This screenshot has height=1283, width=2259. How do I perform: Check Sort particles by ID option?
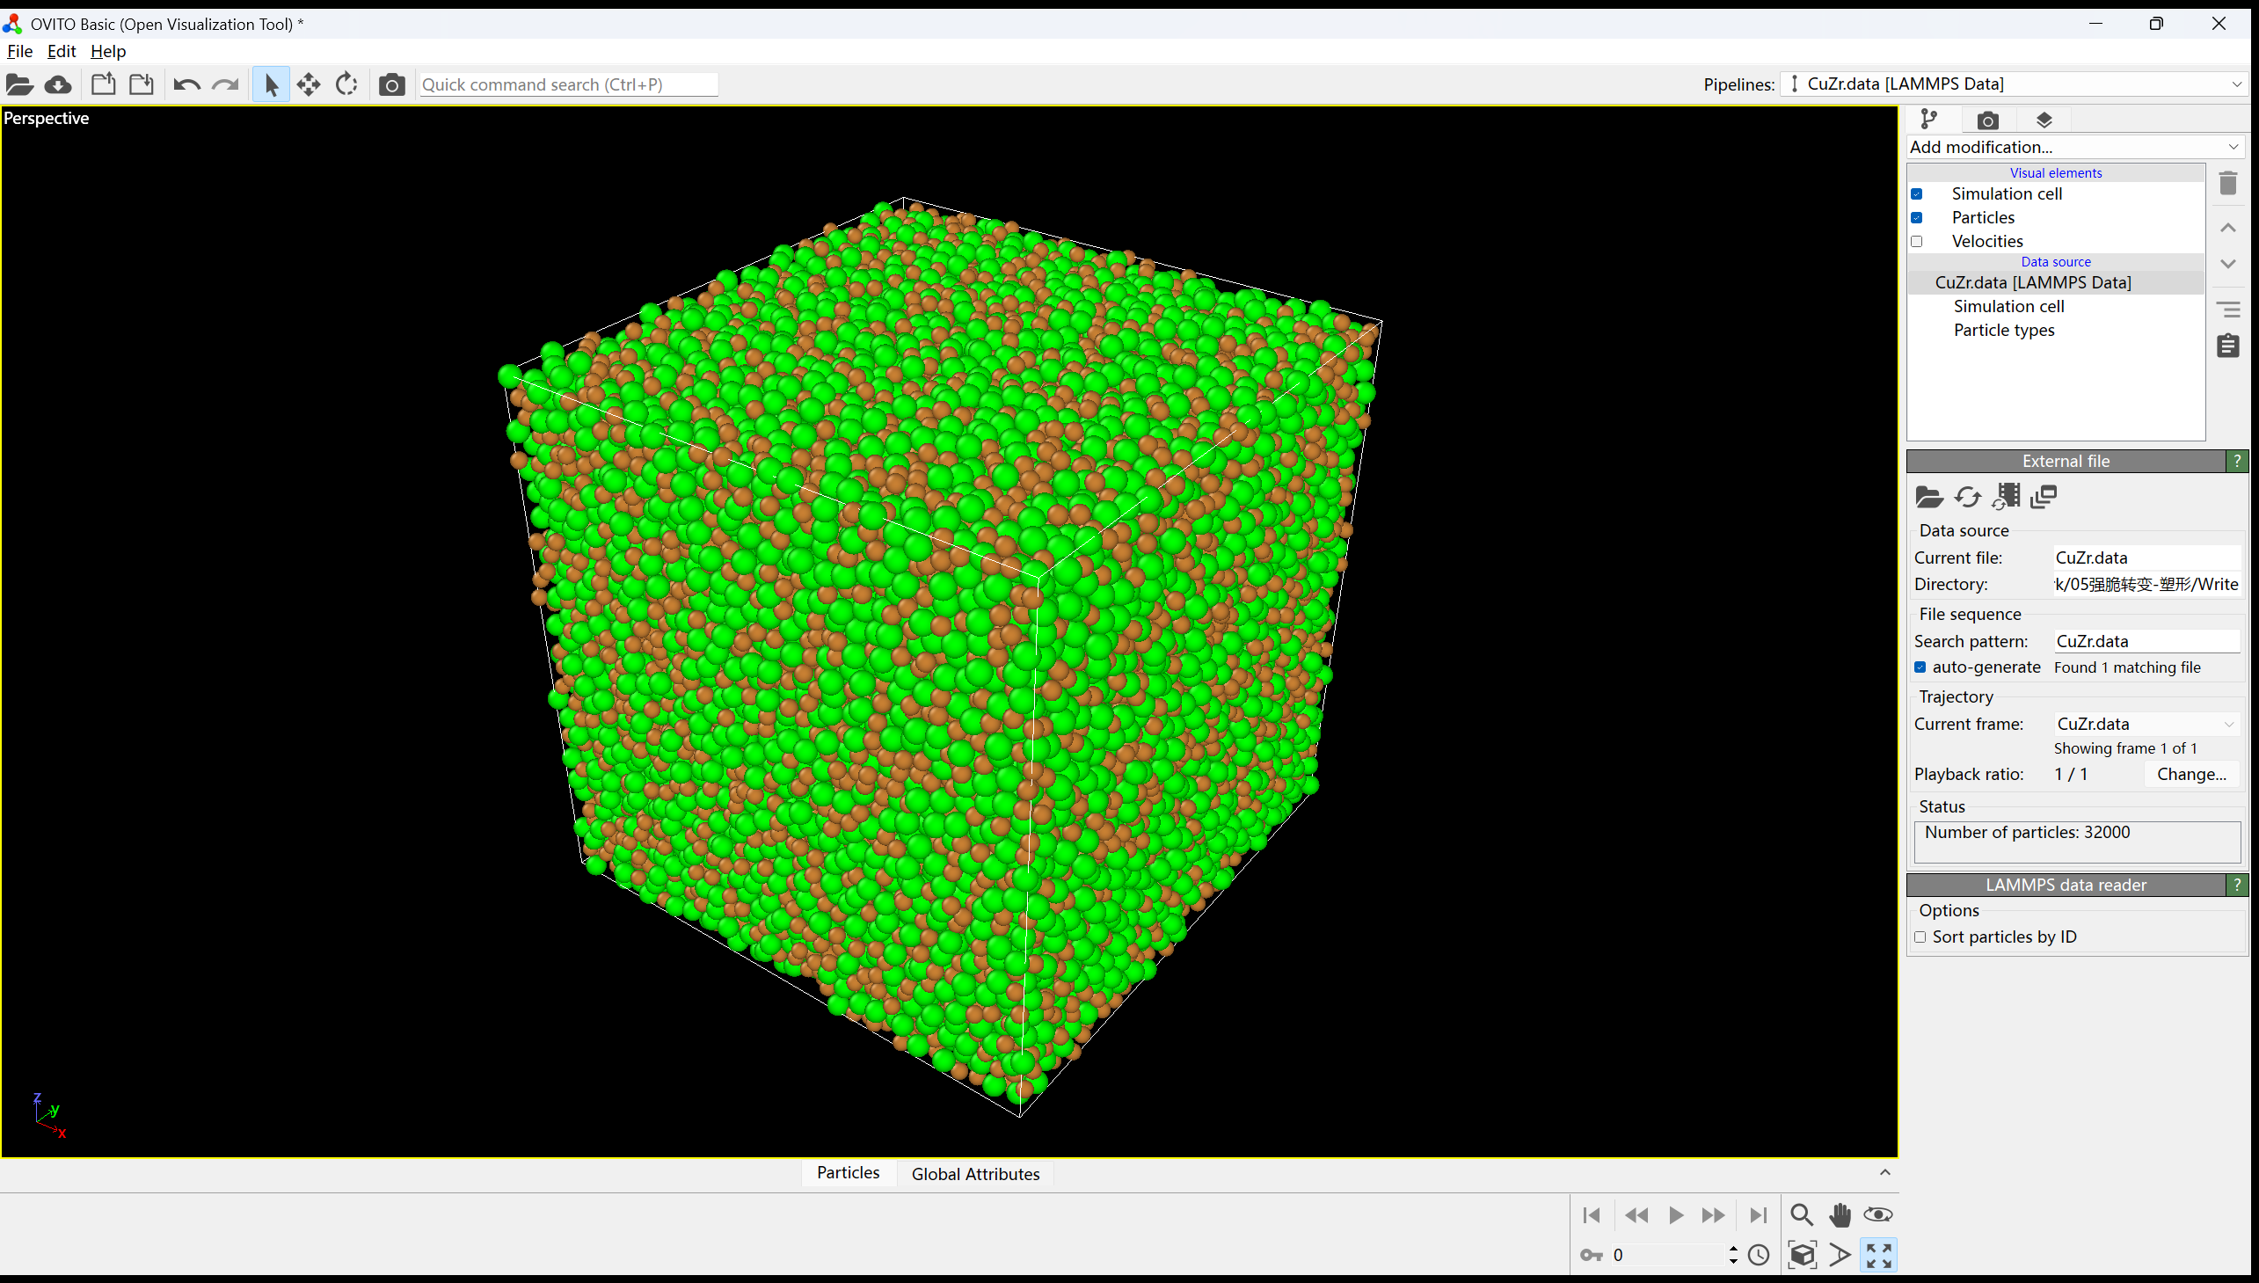coord(1920,937)
